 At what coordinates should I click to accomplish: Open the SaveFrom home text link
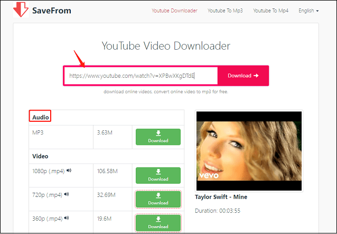pyautogui.click(x=52, y=11)
